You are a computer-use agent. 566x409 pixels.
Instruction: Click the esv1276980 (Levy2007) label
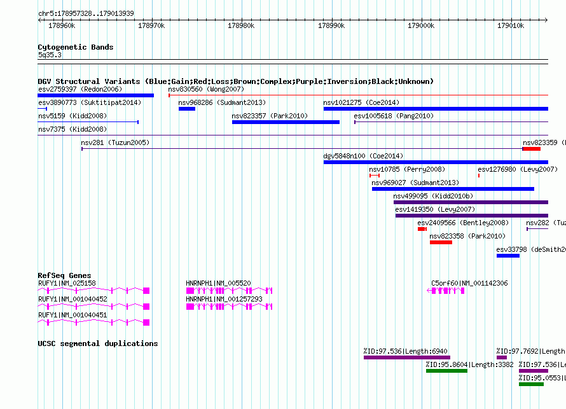[518, 169]
